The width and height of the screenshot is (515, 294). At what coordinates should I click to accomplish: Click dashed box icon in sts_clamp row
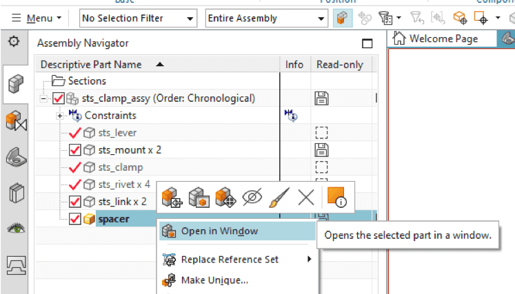pos(321,167)
